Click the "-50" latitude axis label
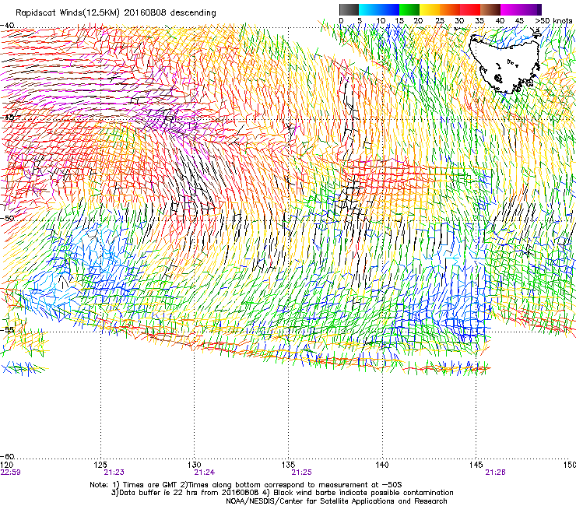The height and width of the screenshot is (506, 576). coord(7,218)
